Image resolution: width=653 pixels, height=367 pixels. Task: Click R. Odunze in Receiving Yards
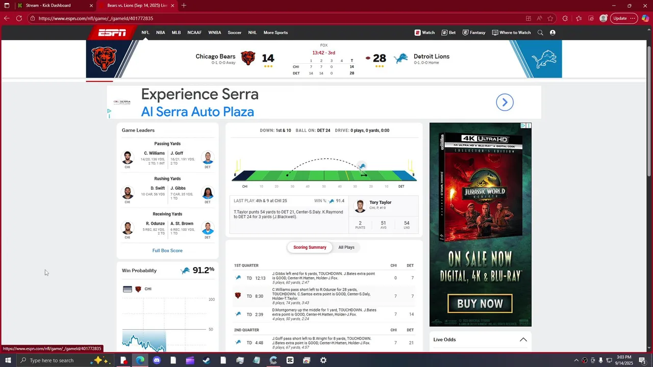click(155, 224)
